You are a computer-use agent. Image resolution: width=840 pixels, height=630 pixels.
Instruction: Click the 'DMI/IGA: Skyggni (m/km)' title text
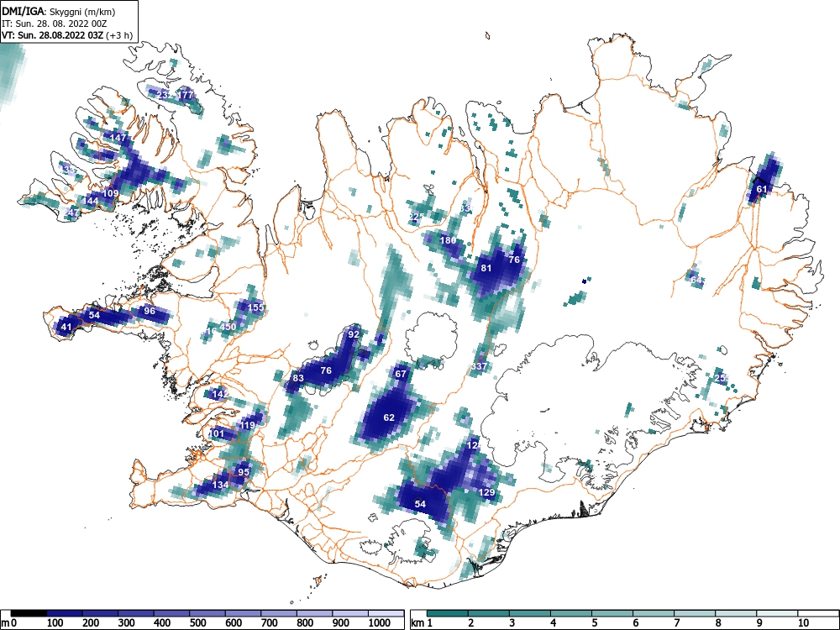pyautogui.click(x=59, y=11)
